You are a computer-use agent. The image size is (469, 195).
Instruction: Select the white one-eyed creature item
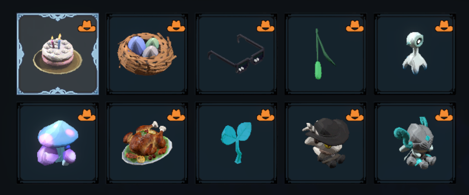[415, 54]
